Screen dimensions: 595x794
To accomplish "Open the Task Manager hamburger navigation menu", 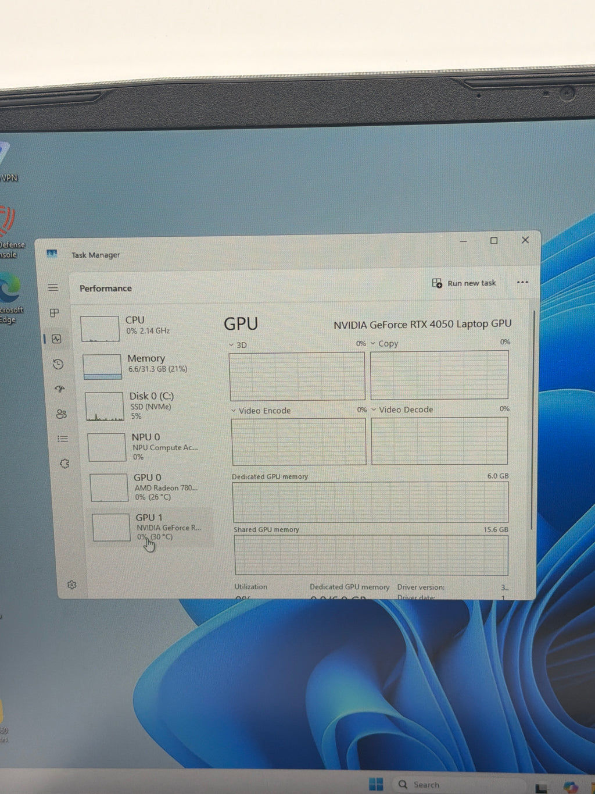I will pos(53,287).
